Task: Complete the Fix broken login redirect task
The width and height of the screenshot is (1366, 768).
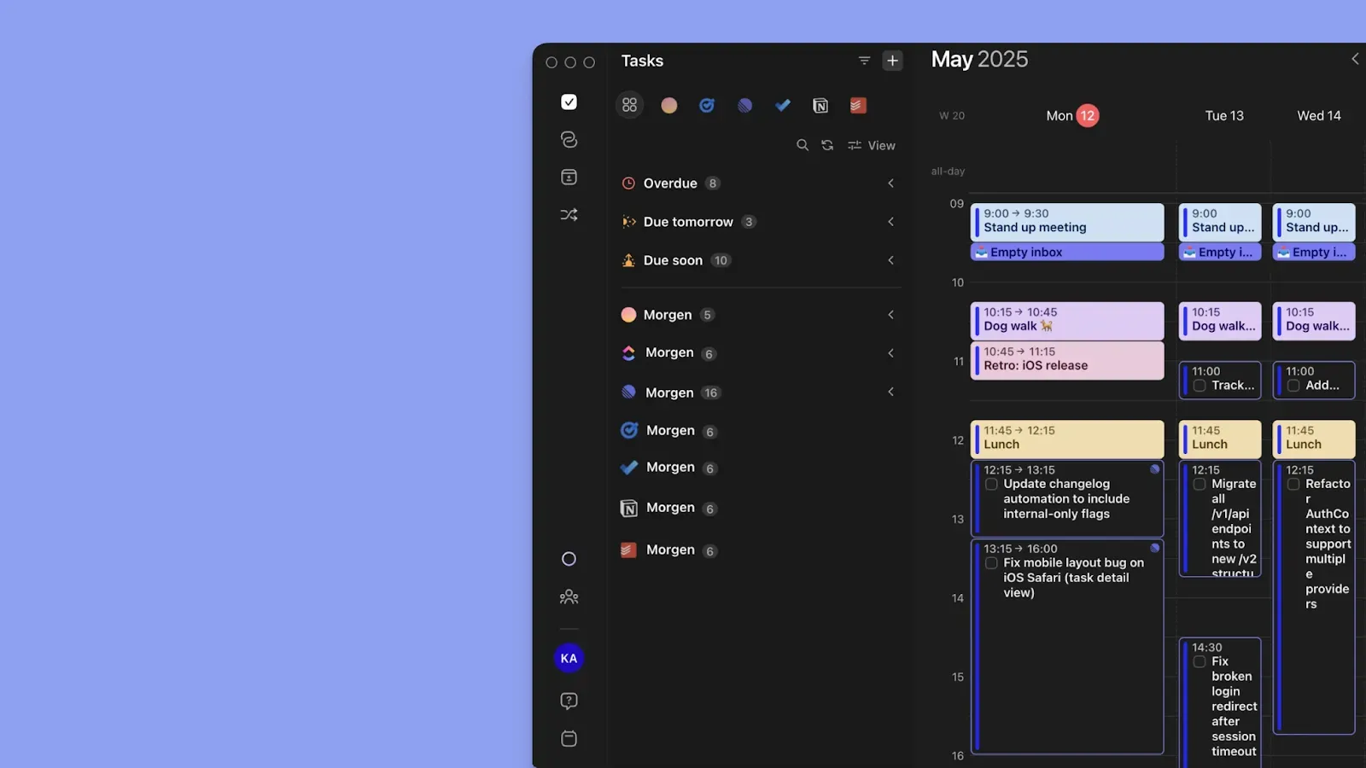Action: pyautogui.click(x=1200, y=660)
